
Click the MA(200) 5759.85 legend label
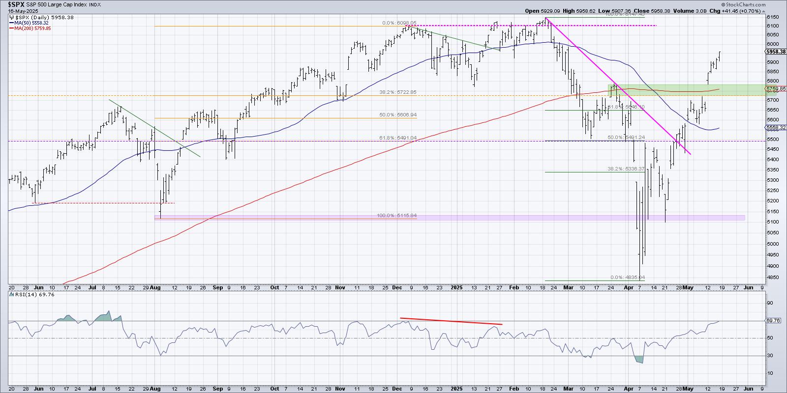pyautogui.click(x=33, y=28)
